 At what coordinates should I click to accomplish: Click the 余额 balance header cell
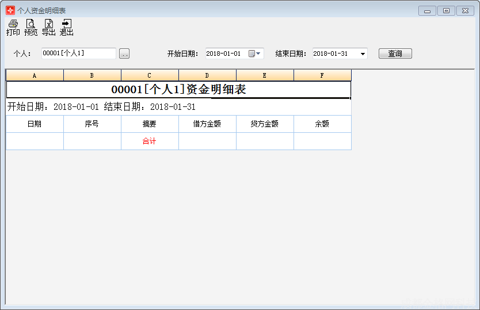tap(322, 124)
